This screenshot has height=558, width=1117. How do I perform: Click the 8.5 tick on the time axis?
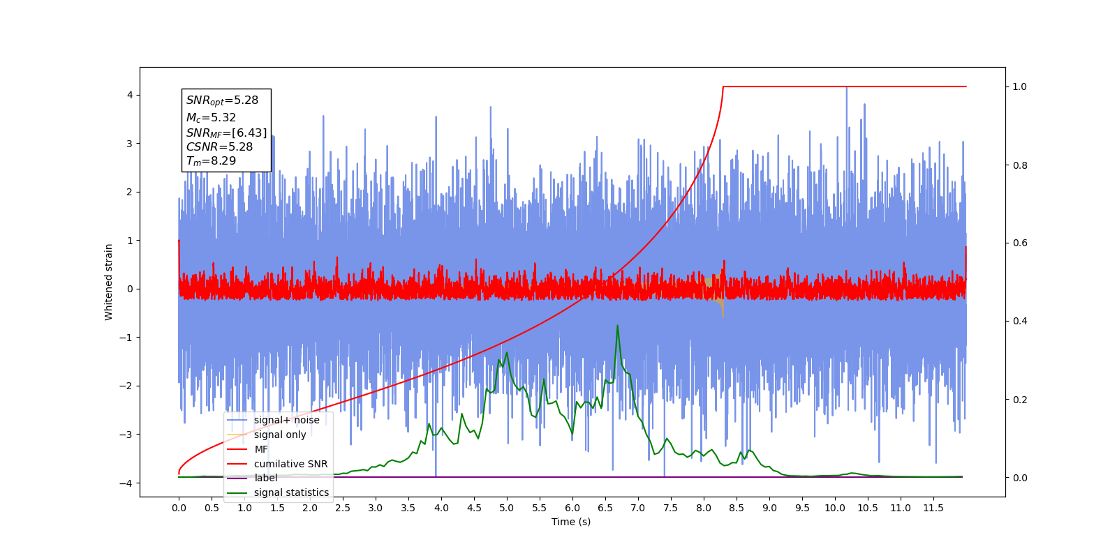tap(737, 508)
